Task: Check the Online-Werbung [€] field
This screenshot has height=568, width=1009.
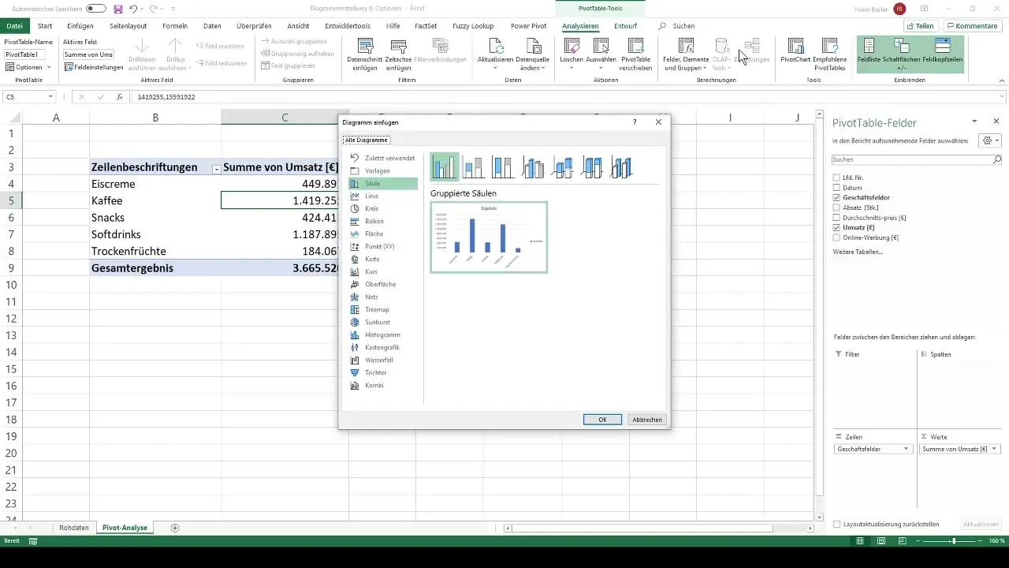Action: (836, 237)
